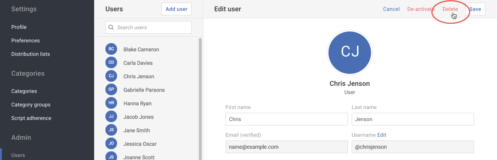This screenshot has width=497, height=160.
Task: Select Chris Jenson name in the users list
Action: (139, 76)
